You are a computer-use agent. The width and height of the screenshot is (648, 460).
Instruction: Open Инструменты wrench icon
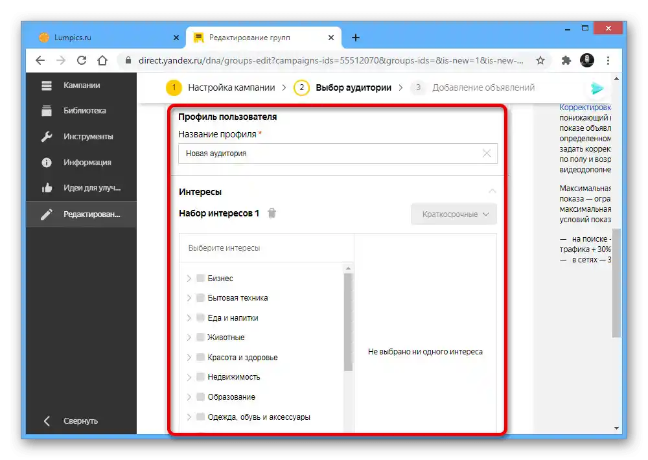coord(46,137)
